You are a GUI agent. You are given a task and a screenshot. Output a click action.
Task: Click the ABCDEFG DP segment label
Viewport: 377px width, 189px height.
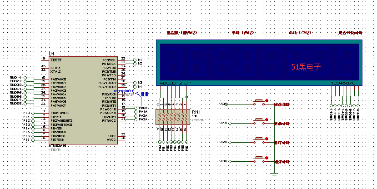coord(176,83)
